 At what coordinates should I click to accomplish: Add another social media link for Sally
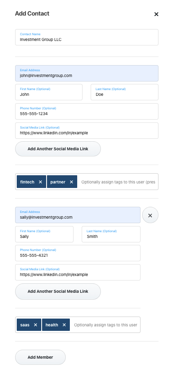[x=58, y=291]
